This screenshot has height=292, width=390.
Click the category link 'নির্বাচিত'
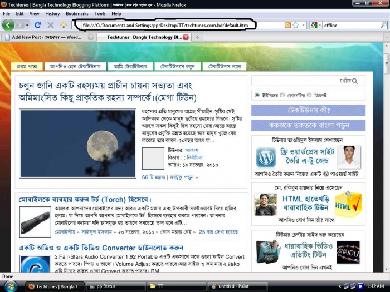click(x=194, y=157)
